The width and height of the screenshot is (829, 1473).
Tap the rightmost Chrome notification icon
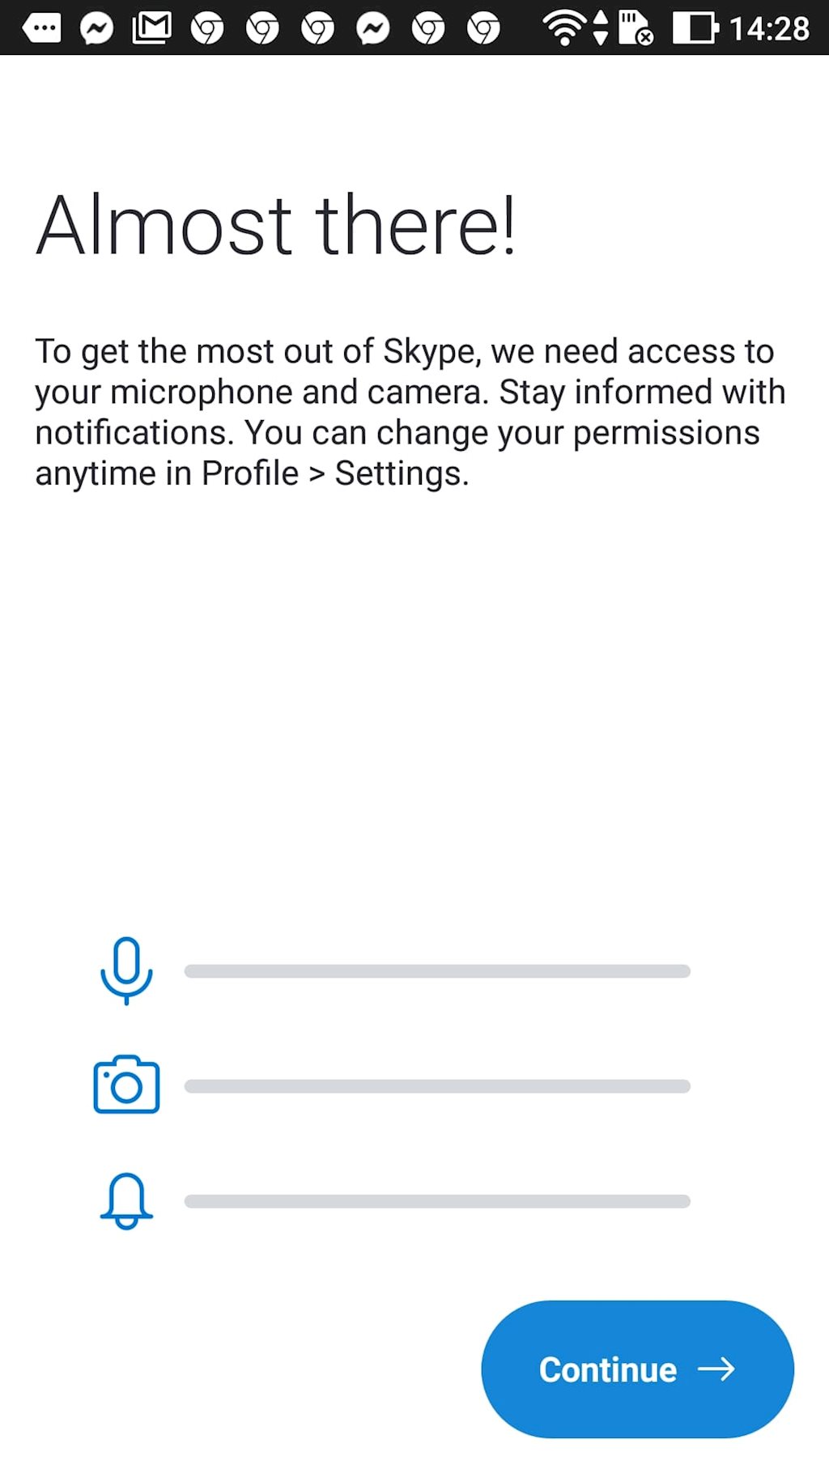(x=484, y=29)
